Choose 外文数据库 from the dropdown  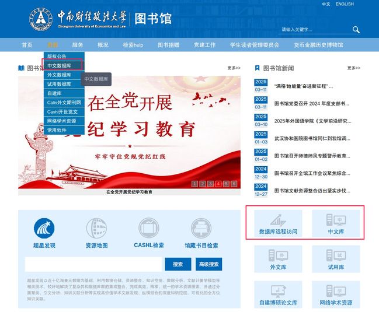coord(59,75)
